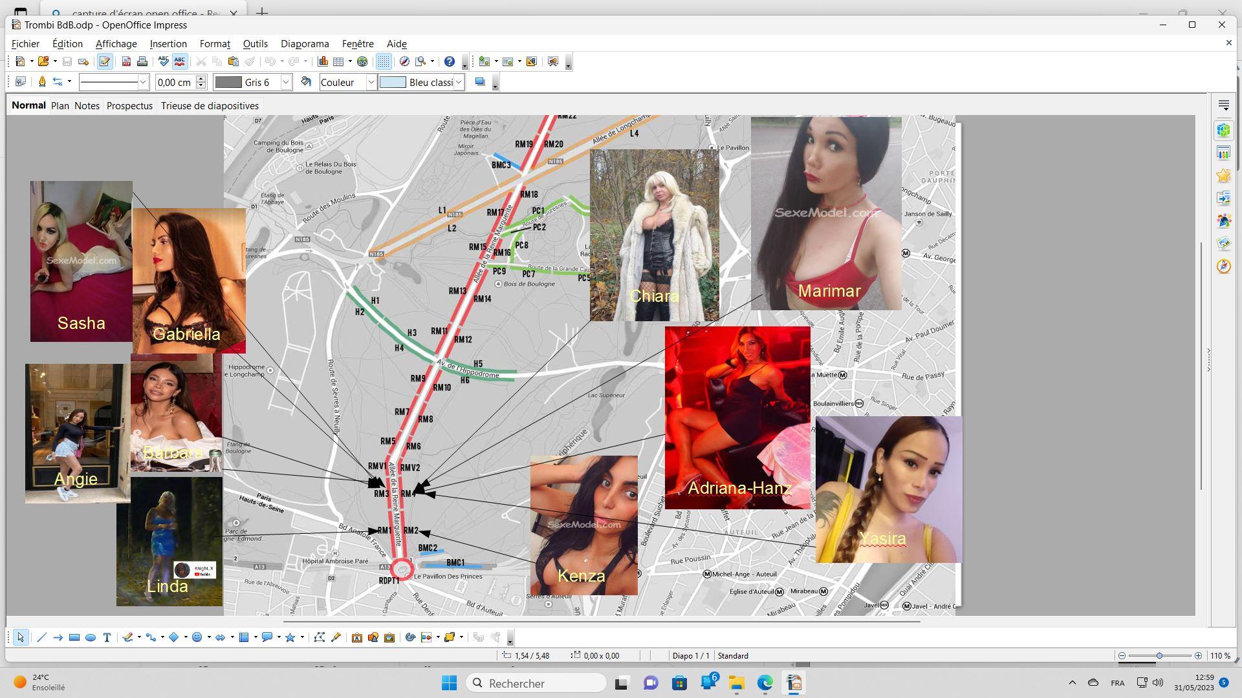Insert a chart from toolbar
This screenshot has height=698, width=1242.
pyautogui.click(x=323, y=62)
